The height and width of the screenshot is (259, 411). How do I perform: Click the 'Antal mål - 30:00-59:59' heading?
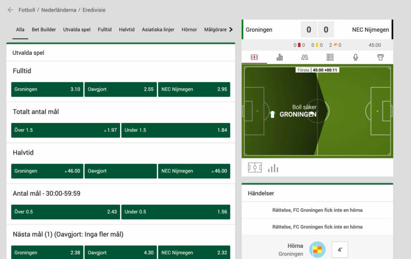[x=47, y=194]
